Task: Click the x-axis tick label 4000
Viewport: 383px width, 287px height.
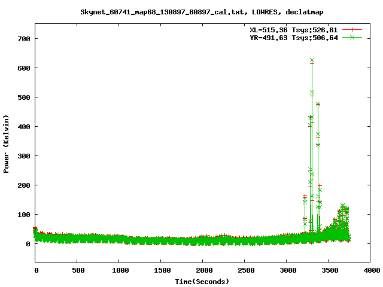Action: pyautogui.click(x=372, y=270)
